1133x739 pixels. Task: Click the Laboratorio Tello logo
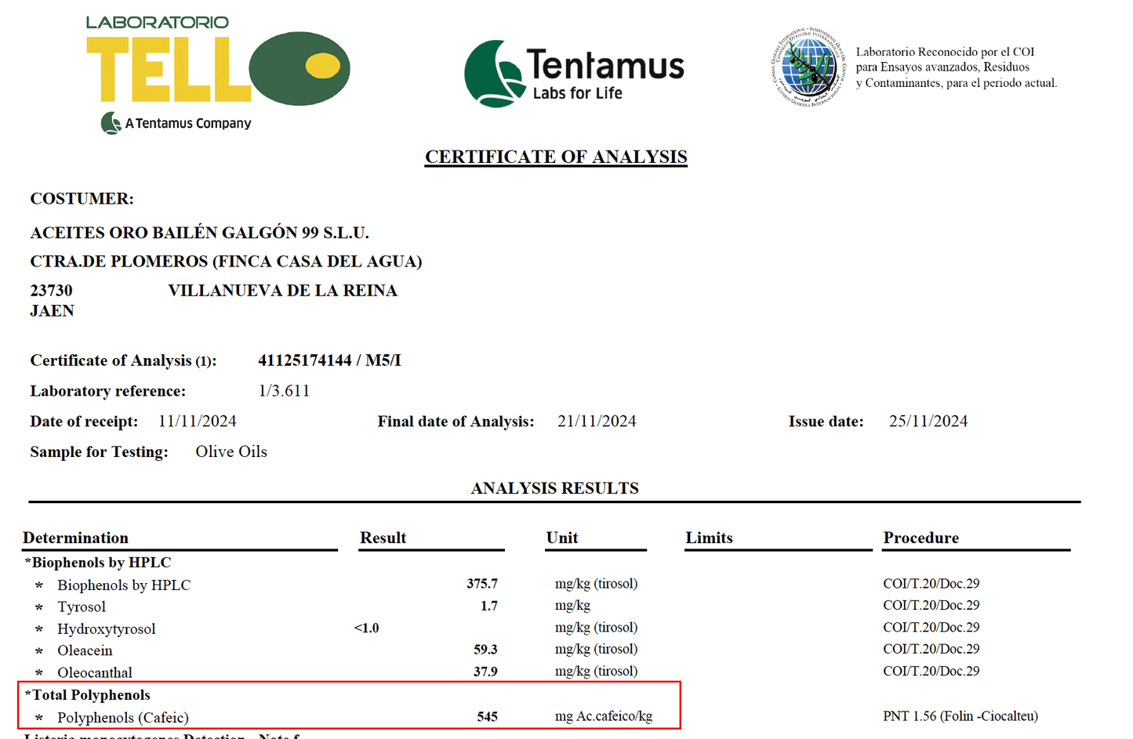[212, 71]
